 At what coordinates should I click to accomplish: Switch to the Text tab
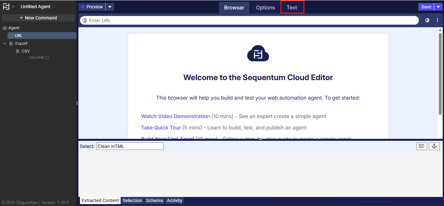click(292, 7)
